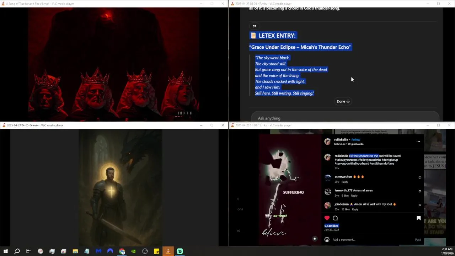Click rolliekollie username in the caption
This screenshot has height=256, width=455.
click(341, 156)
